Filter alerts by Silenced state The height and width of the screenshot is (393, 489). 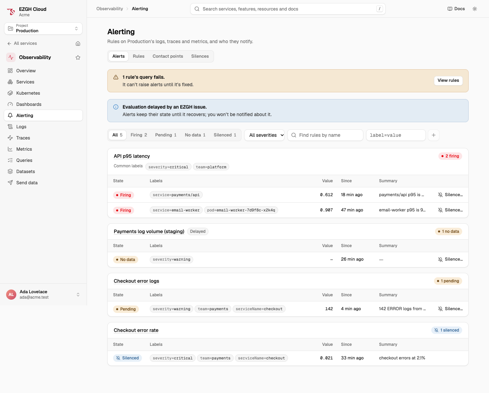225,135
